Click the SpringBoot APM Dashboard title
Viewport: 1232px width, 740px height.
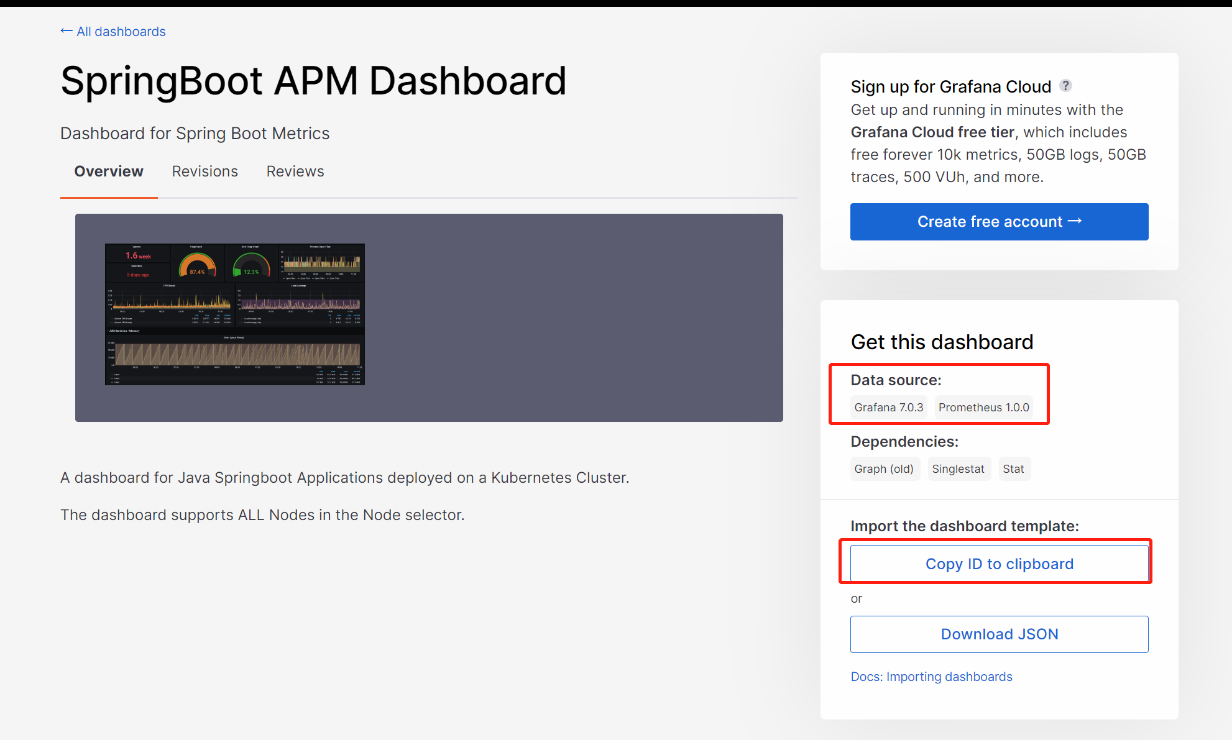(313, 81)
